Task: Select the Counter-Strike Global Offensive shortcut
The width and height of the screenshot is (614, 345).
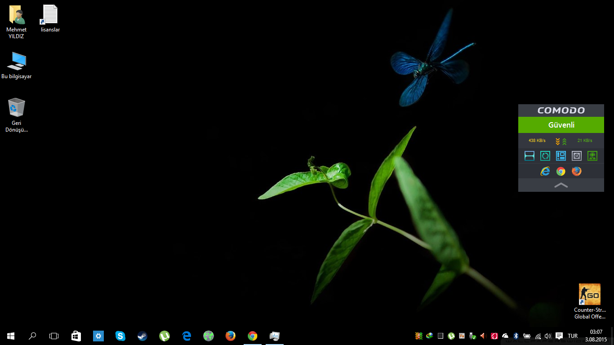Action: (x=590, y=301)
